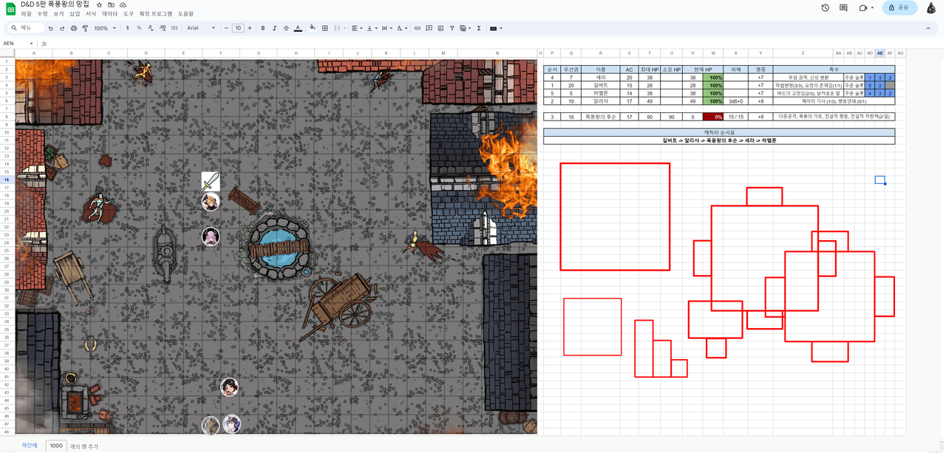The image size is (946, 453).
Task: Decrease decimal places
Action: click(151, 28)
